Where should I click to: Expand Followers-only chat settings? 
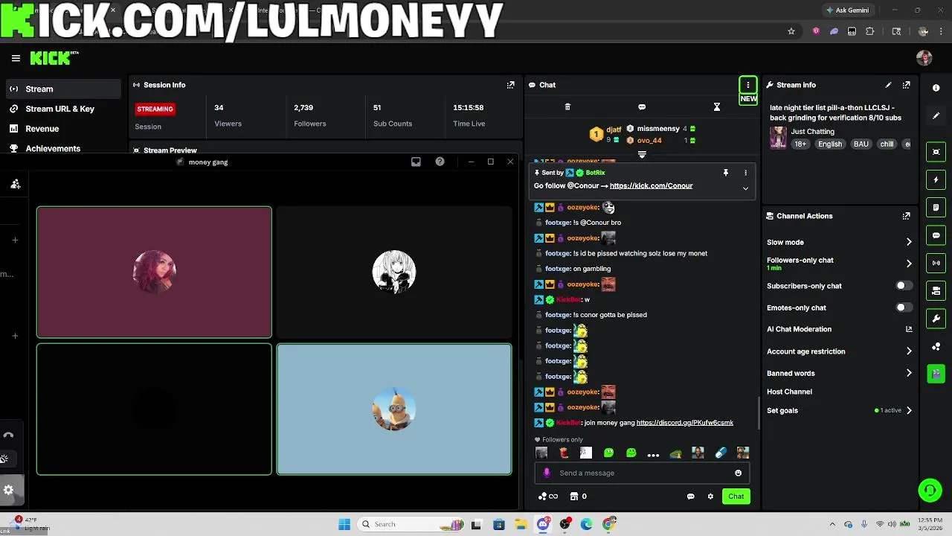[909, 264]
